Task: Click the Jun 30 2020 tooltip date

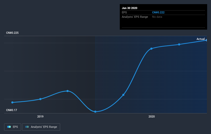Action: (130, 8)
